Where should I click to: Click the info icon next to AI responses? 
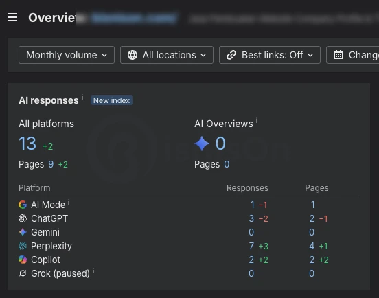click(82, 97)
